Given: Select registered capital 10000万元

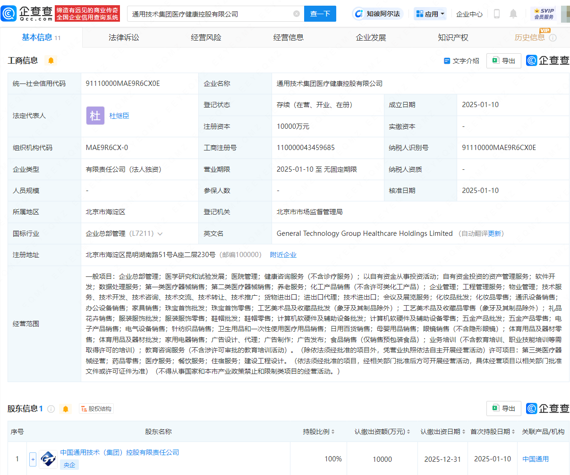Looking at the screenshot, I should coord(293,126).
